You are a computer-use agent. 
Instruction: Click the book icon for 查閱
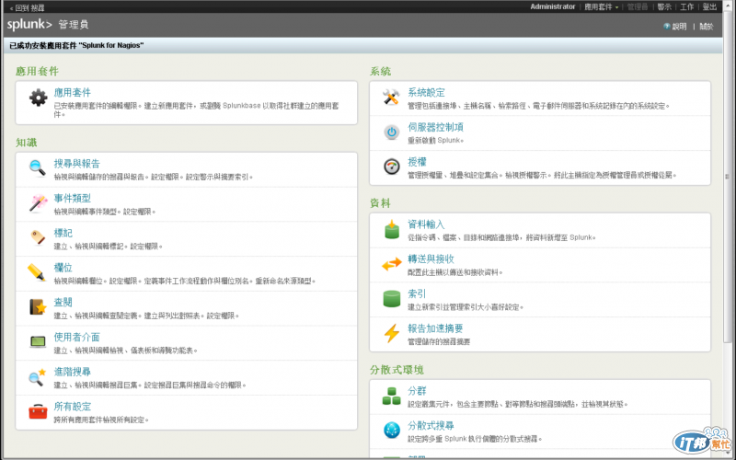(38, 306)
